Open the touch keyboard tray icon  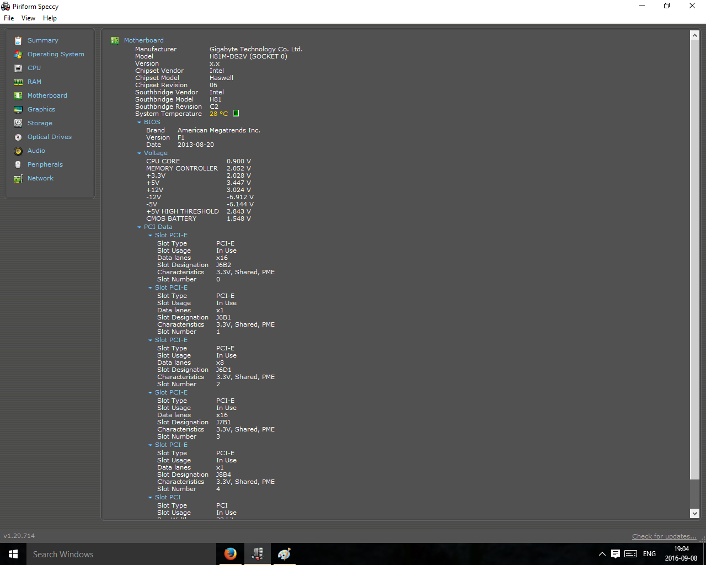(631, 554)
